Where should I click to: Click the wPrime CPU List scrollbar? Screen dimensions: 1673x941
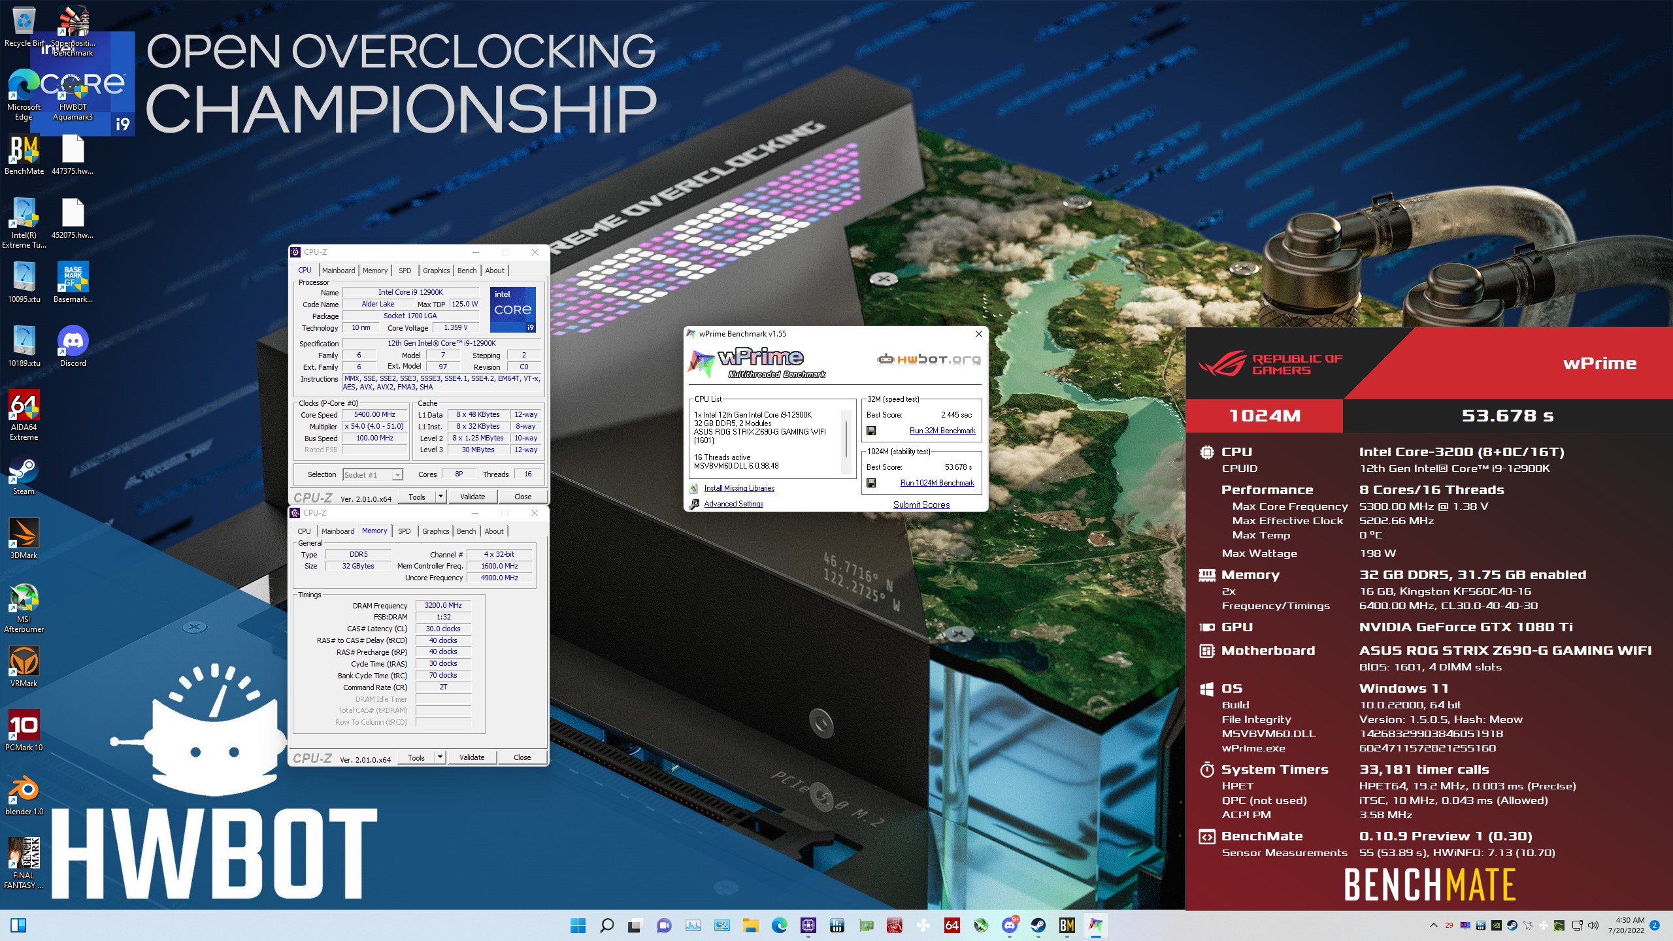click(847, 442)
